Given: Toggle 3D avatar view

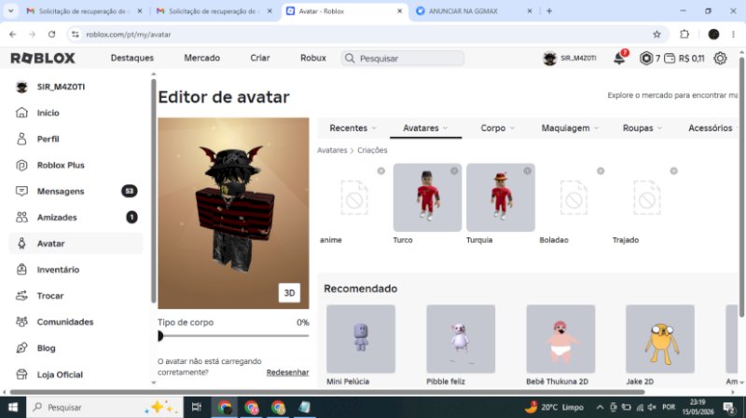Looking at the screenshot, I should [289, 293].
